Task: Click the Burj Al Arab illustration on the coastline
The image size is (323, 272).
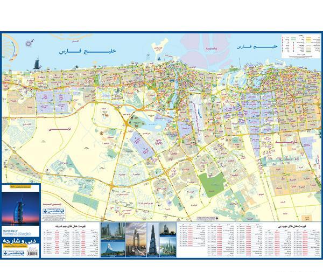Action: click(36, 63)
